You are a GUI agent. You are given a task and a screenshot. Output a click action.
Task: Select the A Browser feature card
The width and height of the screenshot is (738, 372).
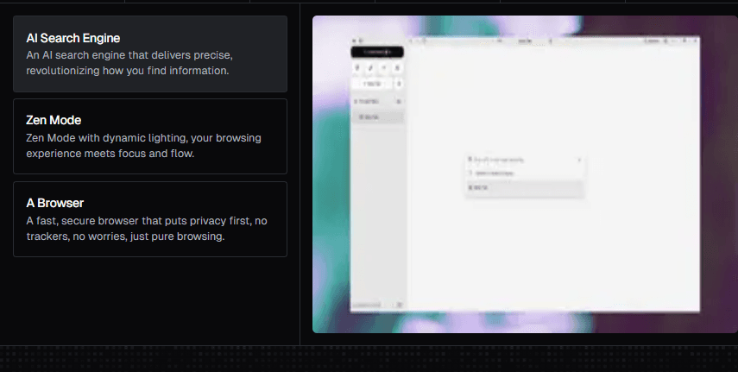coord(149,219)
